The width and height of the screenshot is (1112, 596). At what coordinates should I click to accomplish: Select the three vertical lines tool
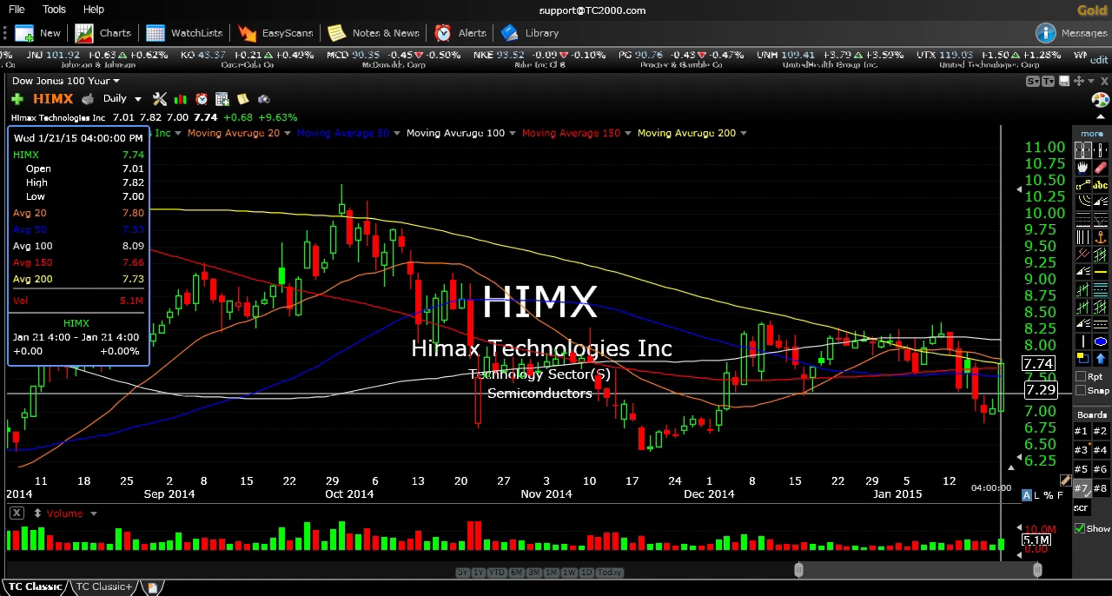tap(1083, 237)
